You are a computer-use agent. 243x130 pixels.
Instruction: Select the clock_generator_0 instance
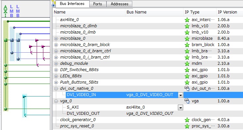[78, 120]
